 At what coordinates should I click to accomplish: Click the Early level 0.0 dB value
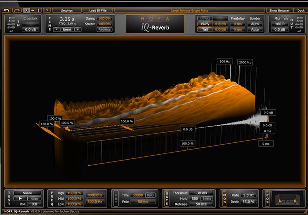pyautogui.click(x=221, y=24)
